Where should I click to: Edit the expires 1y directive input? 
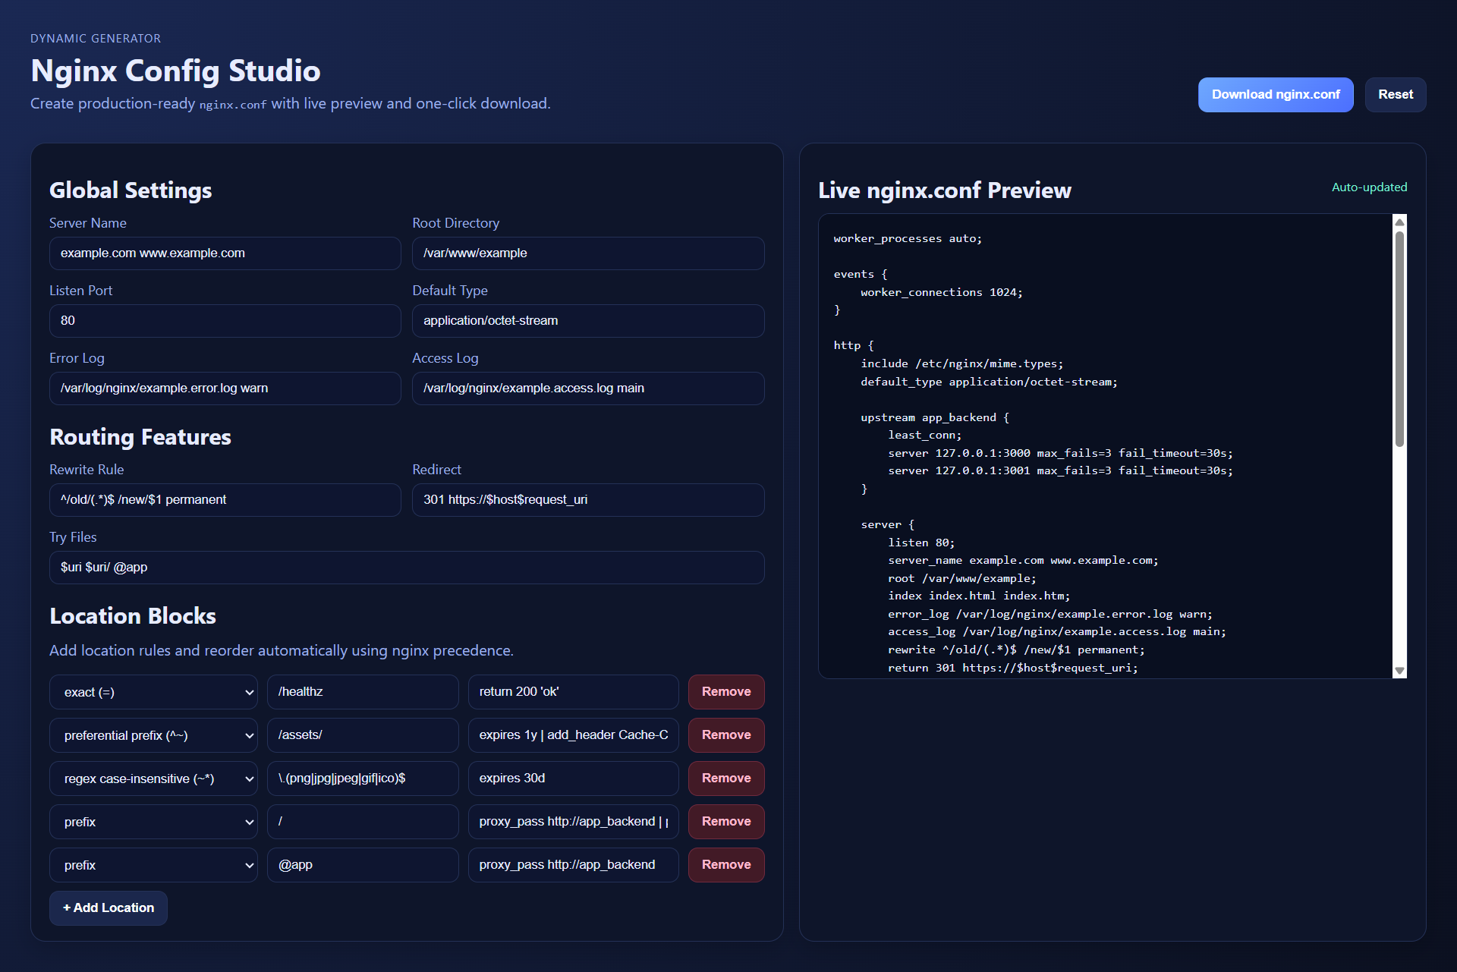coord(574,735)
